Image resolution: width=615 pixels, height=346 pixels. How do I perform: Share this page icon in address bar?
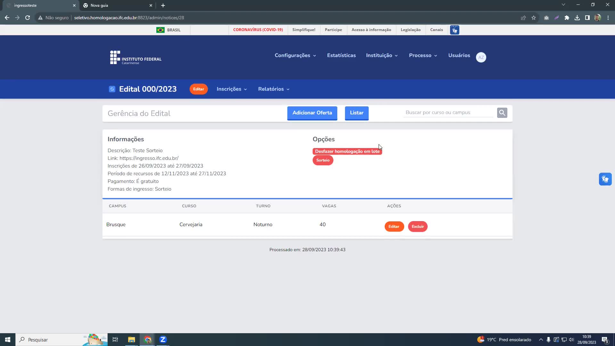click(x=523, y=18)
